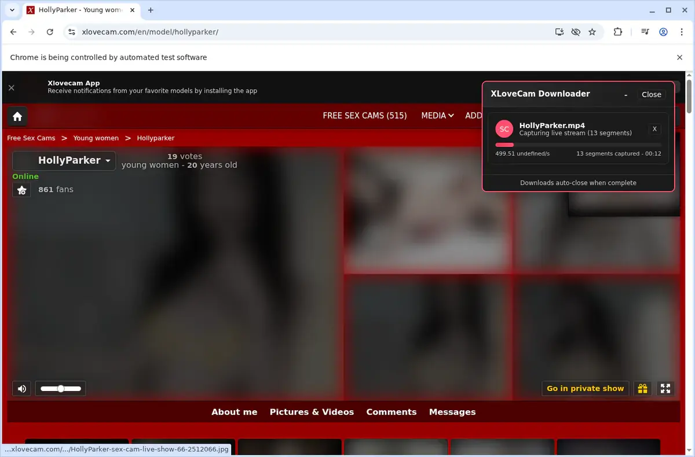Click the Young women breadcrumb
This screenshot has height=457, width=695.
(96, 138)
